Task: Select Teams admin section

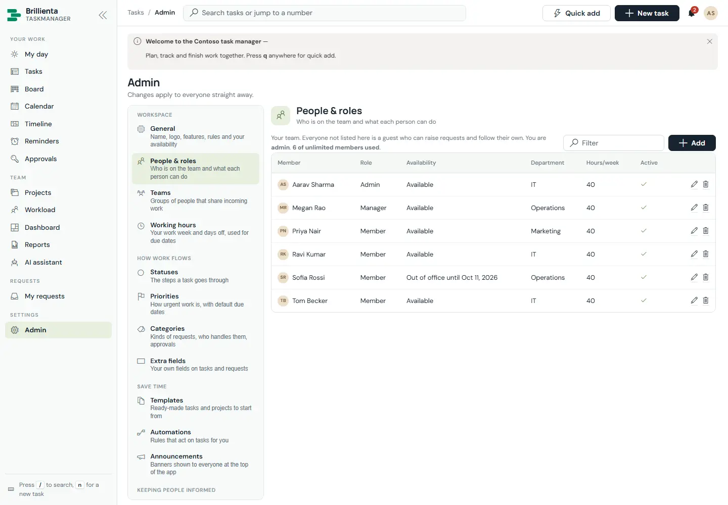Action: coord(196,200)
